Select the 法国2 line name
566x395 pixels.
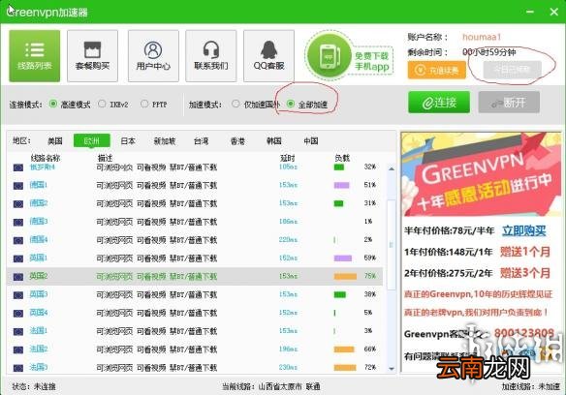[x=38, y=349]
